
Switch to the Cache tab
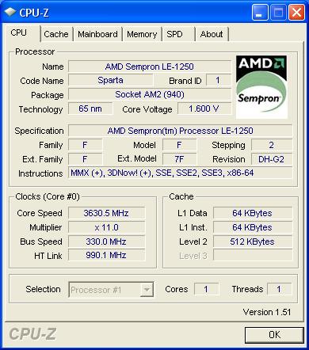pyautogui.click(x=56, y=34)
